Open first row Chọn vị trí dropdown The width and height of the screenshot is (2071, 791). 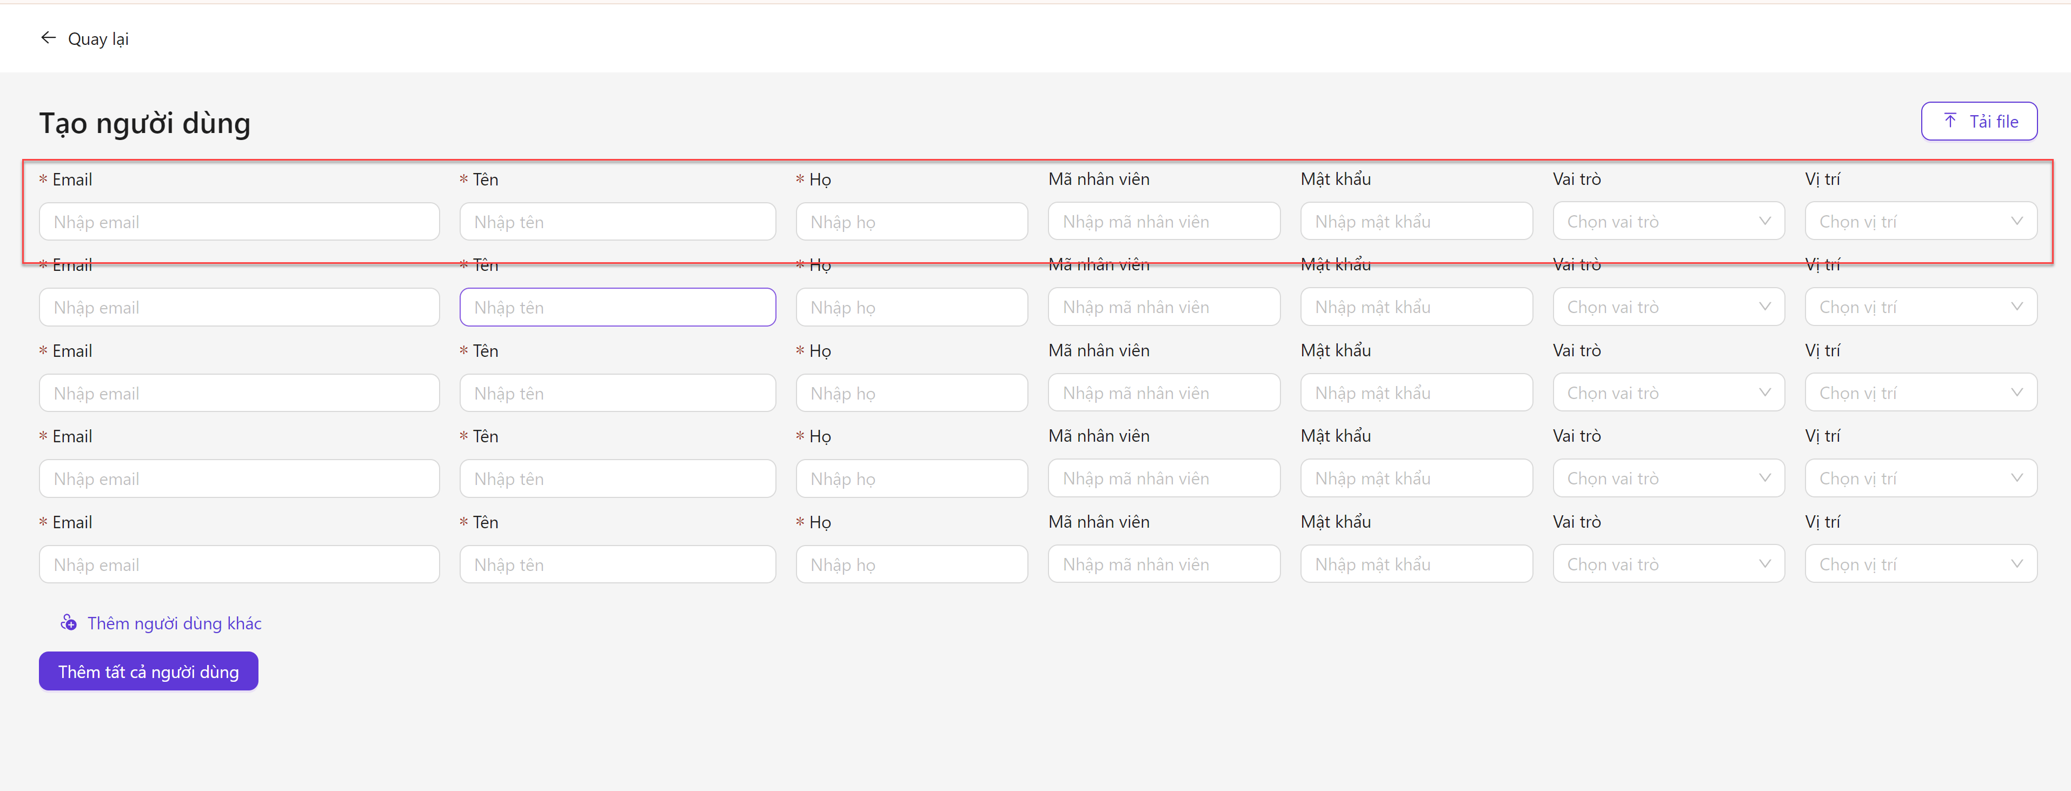tap(1921, 221)
